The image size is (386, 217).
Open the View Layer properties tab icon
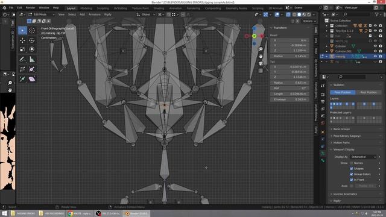pos(323,108)
